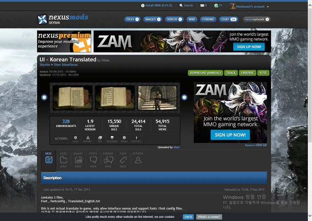Click the 328 endorsements count
This screenshot has height=221, width=312.
pos(66,122)
